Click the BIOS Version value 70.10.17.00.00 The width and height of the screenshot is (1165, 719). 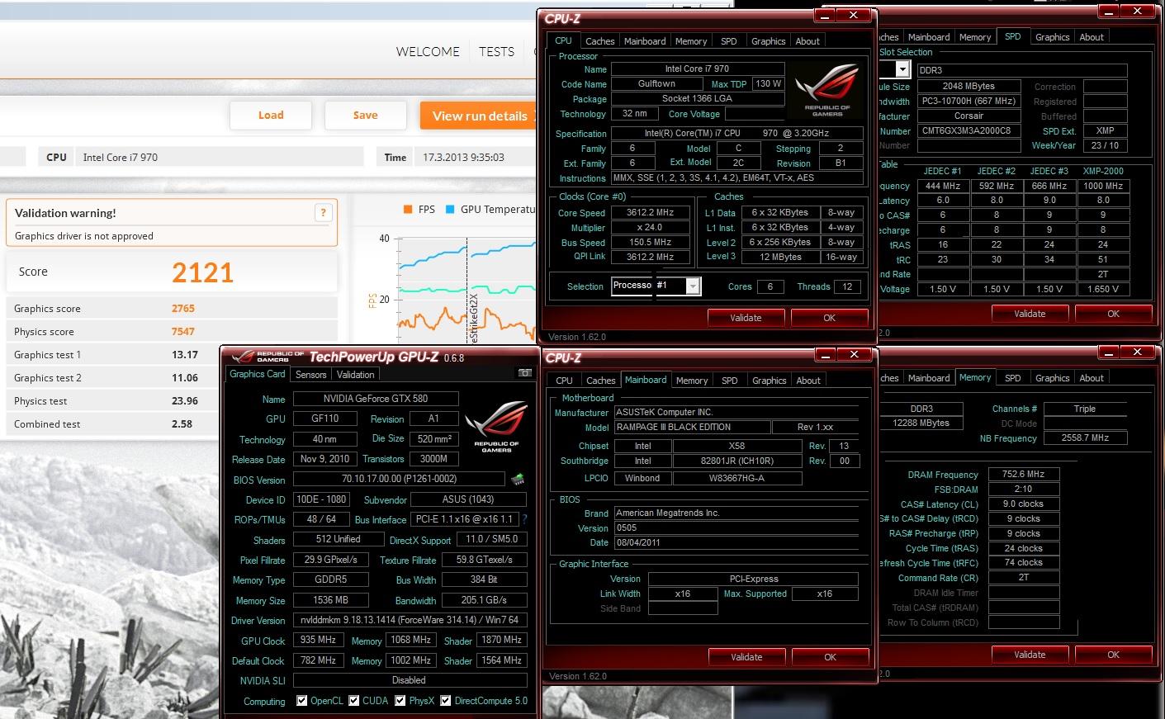[x=400, y=479]
